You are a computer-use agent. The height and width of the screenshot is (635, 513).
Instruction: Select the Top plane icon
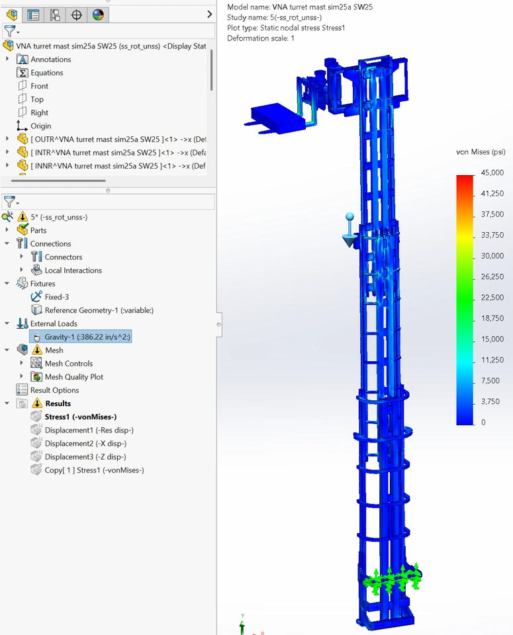click(x=23, y=99)
